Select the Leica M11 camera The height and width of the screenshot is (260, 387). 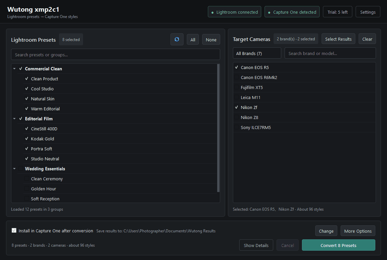click(x=237, y=97)
